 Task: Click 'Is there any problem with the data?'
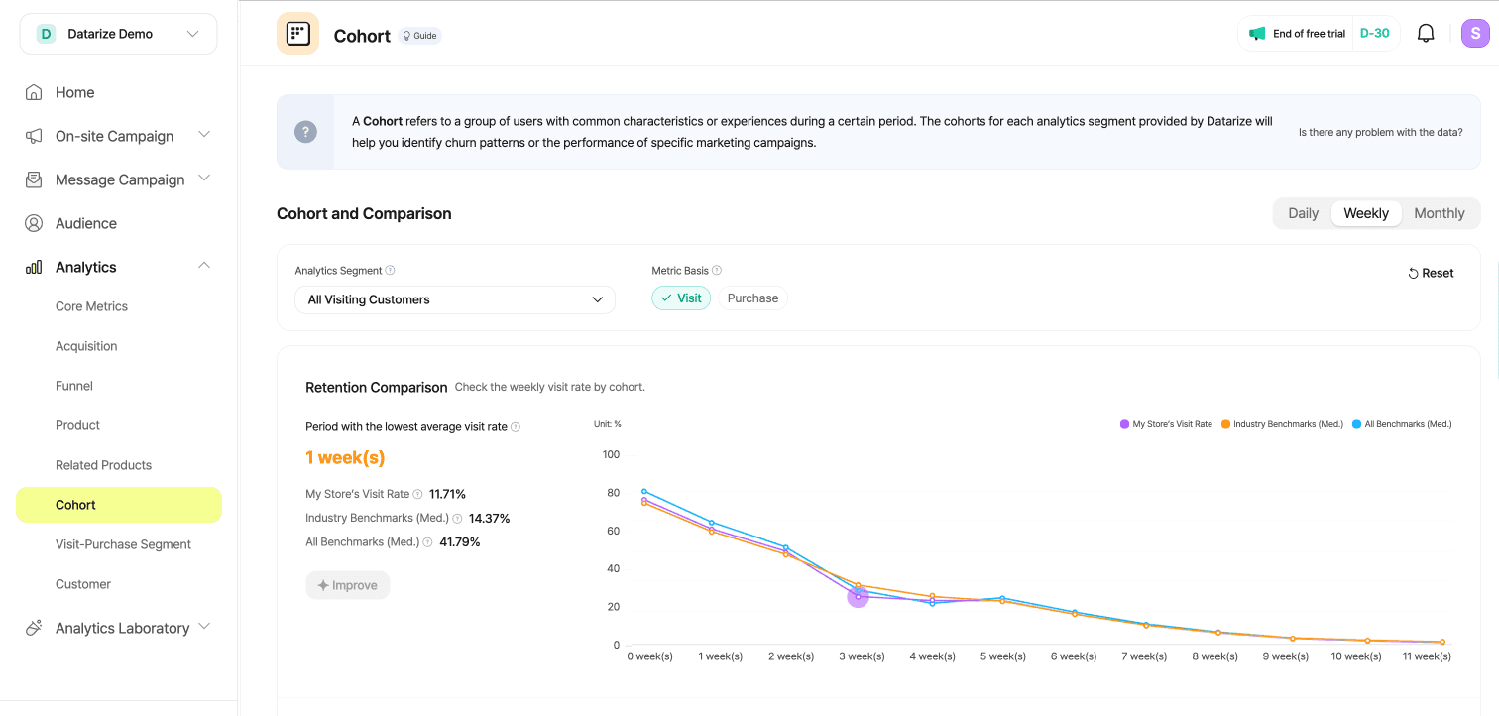click(x=1381, y=132)
